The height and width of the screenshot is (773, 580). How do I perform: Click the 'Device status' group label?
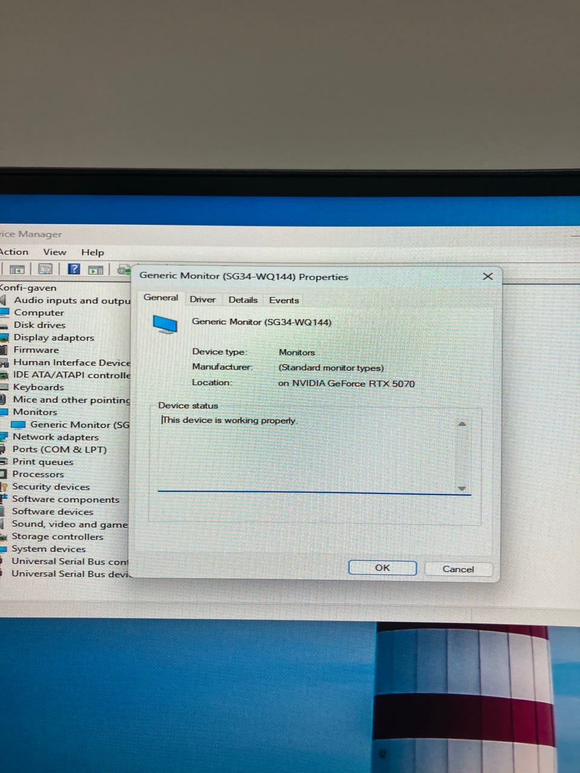(188, 406)
